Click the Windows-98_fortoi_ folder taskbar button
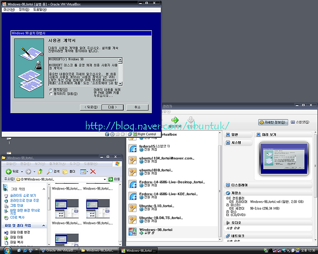Image resolution: width=318 pixels, height=254 pixels. (x=98, y=250)
